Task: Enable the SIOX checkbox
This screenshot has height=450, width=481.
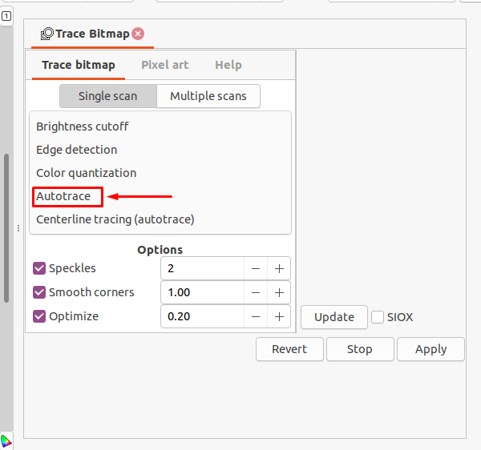Action: 378,317
